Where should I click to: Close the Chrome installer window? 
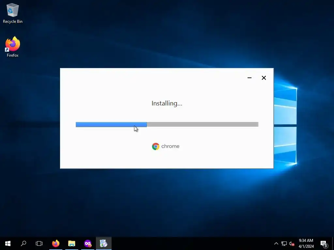tap(264, 78)
